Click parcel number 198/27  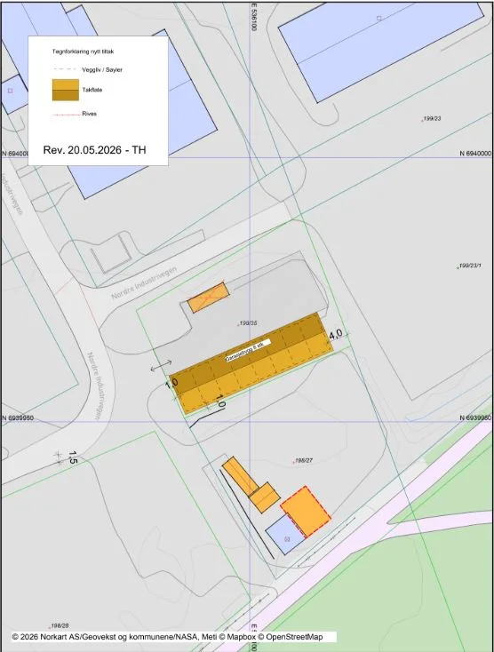(x=304, y=460)
